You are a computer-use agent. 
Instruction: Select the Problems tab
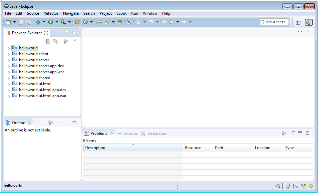pyautogui.click(x=99, y=133)
